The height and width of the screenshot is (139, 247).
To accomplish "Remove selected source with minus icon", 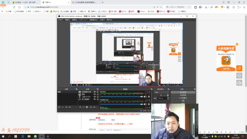I will [x=83, y=107].
